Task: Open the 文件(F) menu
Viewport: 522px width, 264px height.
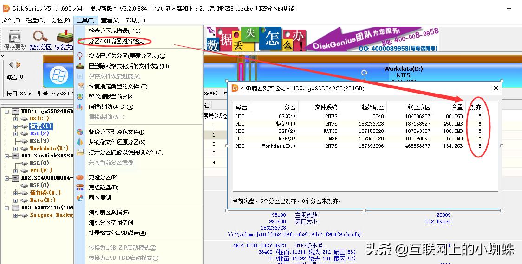Action: click(x=11, y=20)
